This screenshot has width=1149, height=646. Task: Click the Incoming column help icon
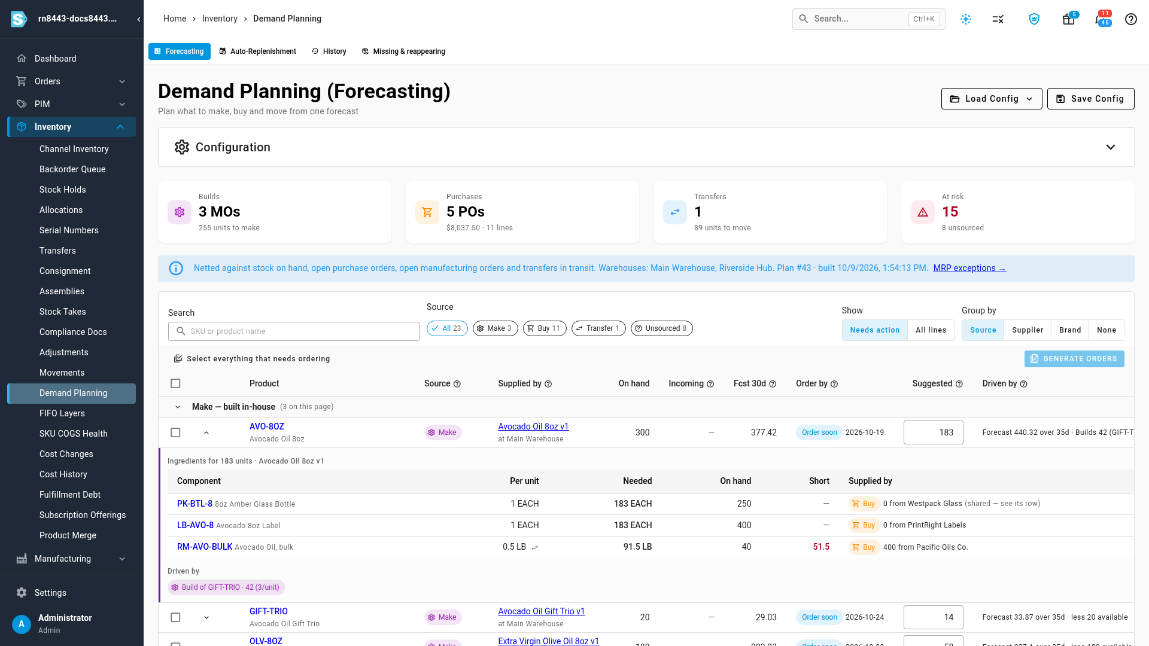click(710, 384)
